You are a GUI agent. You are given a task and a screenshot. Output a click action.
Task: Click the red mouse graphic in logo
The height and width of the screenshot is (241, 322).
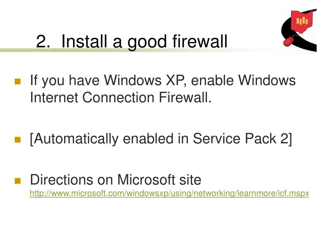(288, 41)
